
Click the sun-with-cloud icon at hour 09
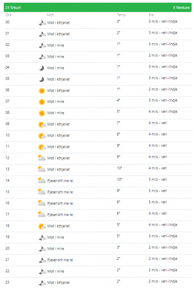pyautogui.click(x=42, y=125)
